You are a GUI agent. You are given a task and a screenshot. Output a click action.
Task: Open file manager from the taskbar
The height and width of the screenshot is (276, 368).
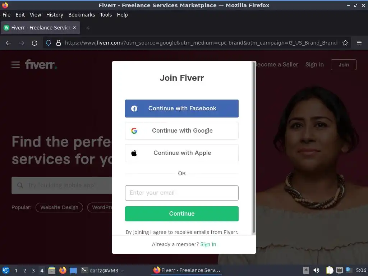point(52,270)
